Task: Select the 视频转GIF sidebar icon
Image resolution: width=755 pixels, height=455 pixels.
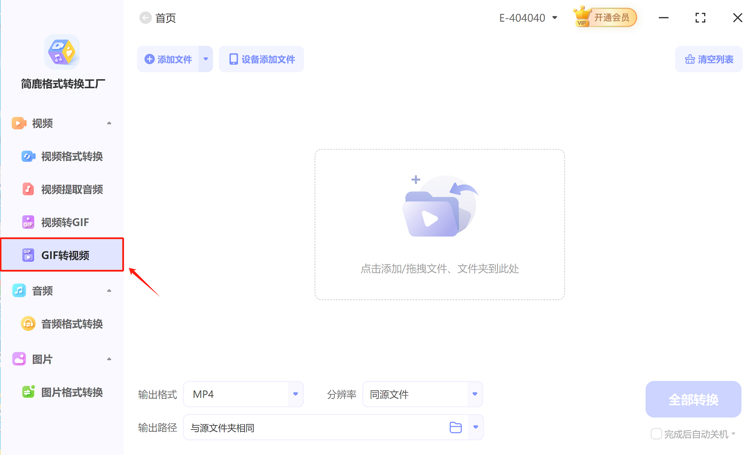Action: coord(28,222)
